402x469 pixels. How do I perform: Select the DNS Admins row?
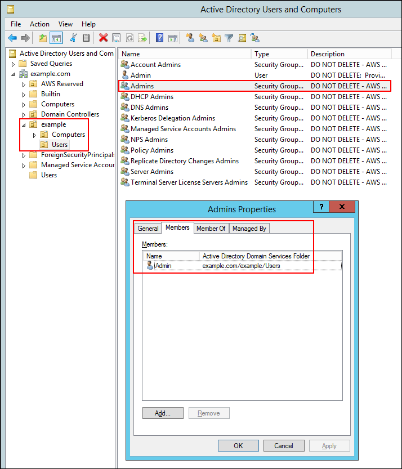click(x=254, y=108)
